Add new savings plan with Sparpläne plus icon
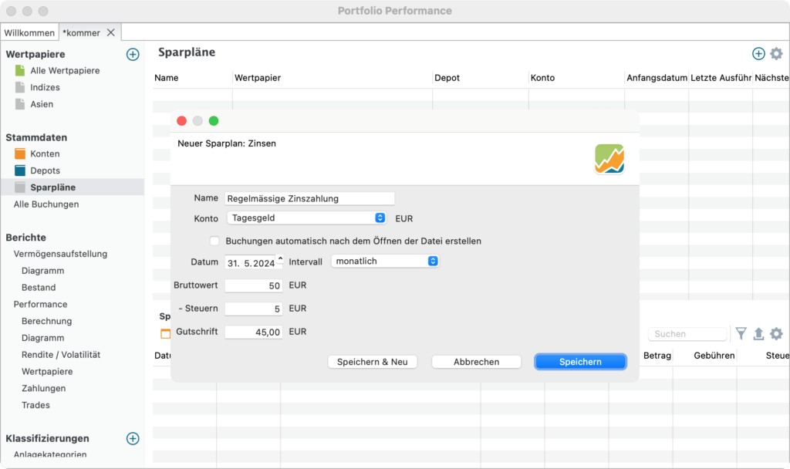The width and height of the screenshot is (790, 469). click(758, 53)
